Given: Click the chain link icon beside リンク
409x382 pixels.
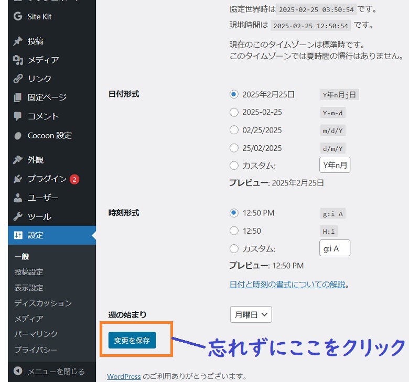Looking at the screenshot, I should 18,79.
